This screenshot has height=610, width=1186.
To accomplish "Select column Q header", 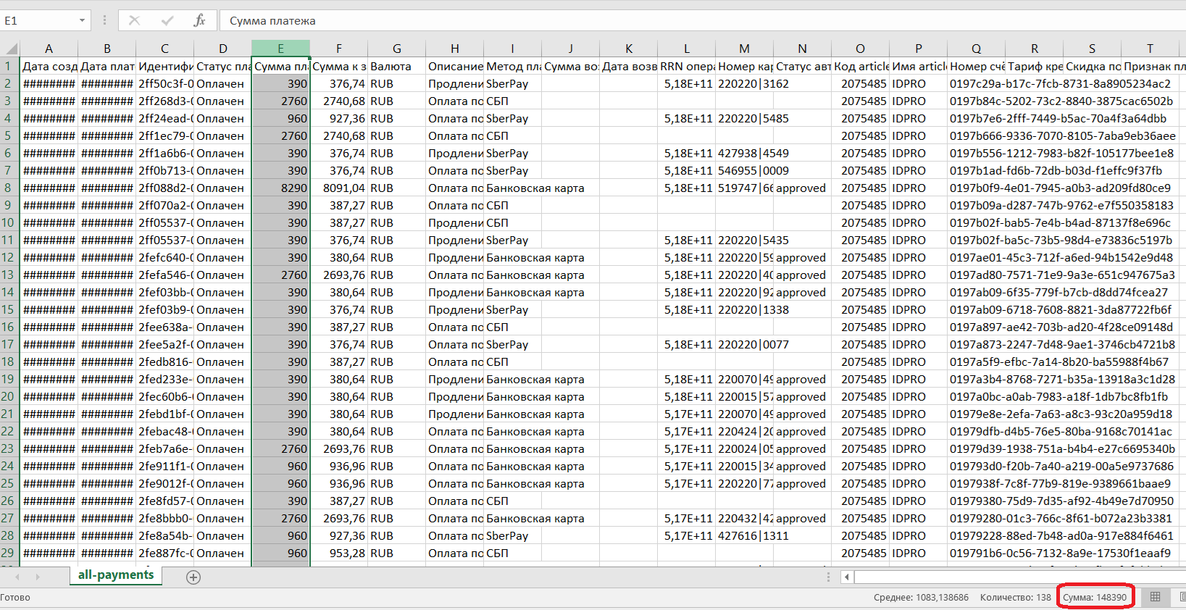I will click(976, 49).
